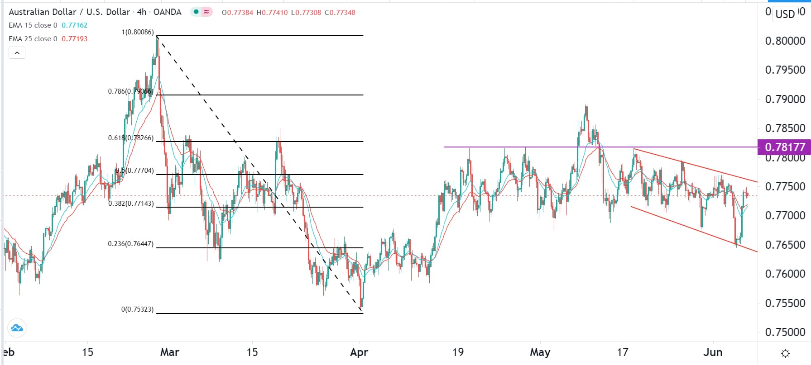Open chart settings gear on time axis

click(x=786, y=353)
